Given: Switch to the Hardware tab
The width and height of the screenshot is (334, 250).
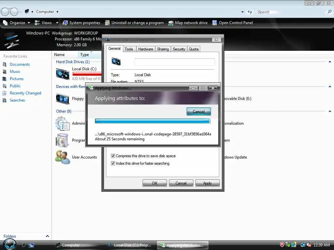Looking at the screenshot, I should pyautogui.click(x=145, y=49).
